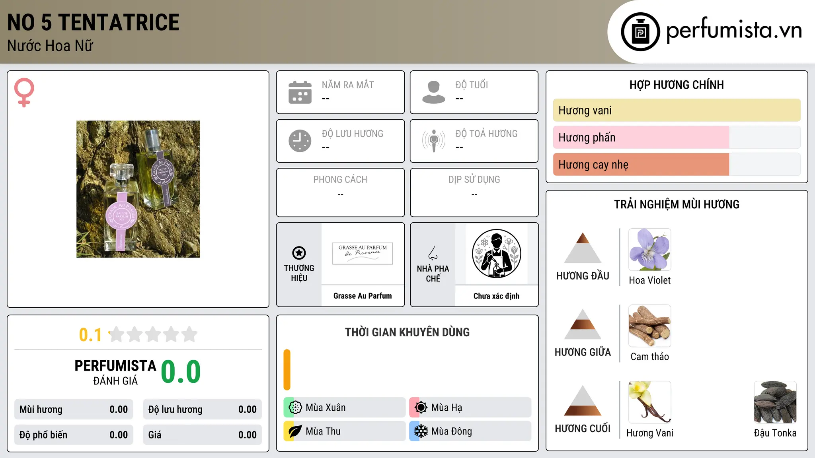Select the Hương Vani note image
The height and width of the screenshot is (458, 815).
[x=650, y=402]
